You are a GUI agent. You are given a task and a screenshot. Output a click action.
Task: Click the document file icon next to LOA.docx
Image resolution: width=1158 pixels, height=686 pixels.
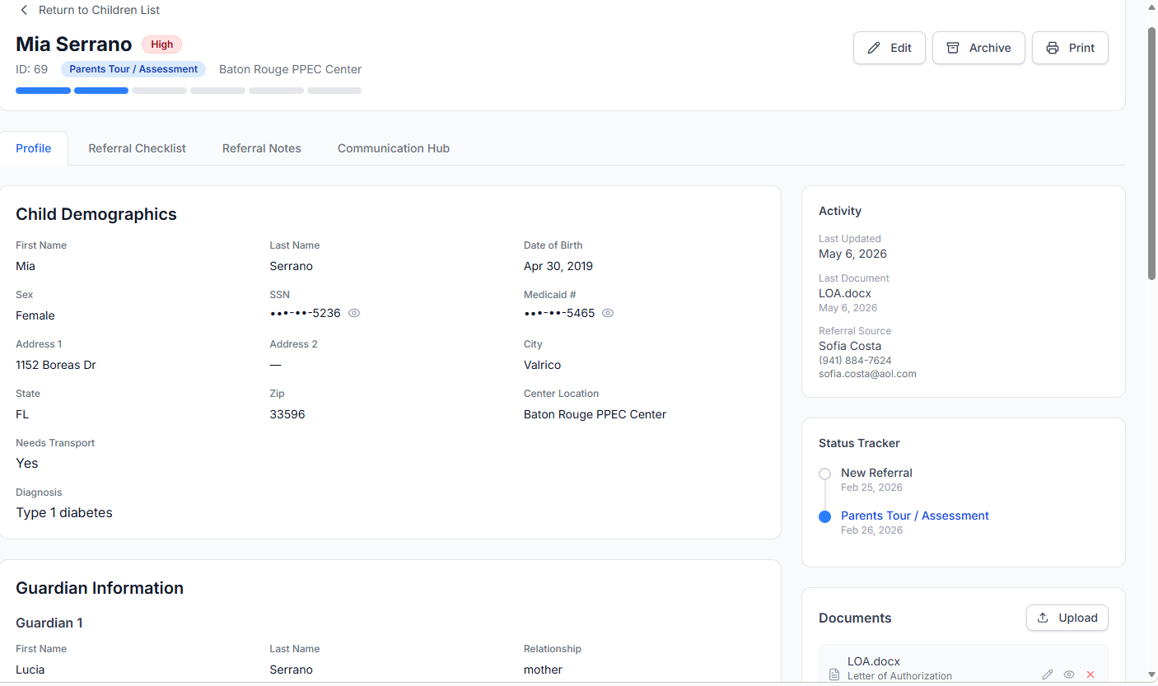[833, 674]
